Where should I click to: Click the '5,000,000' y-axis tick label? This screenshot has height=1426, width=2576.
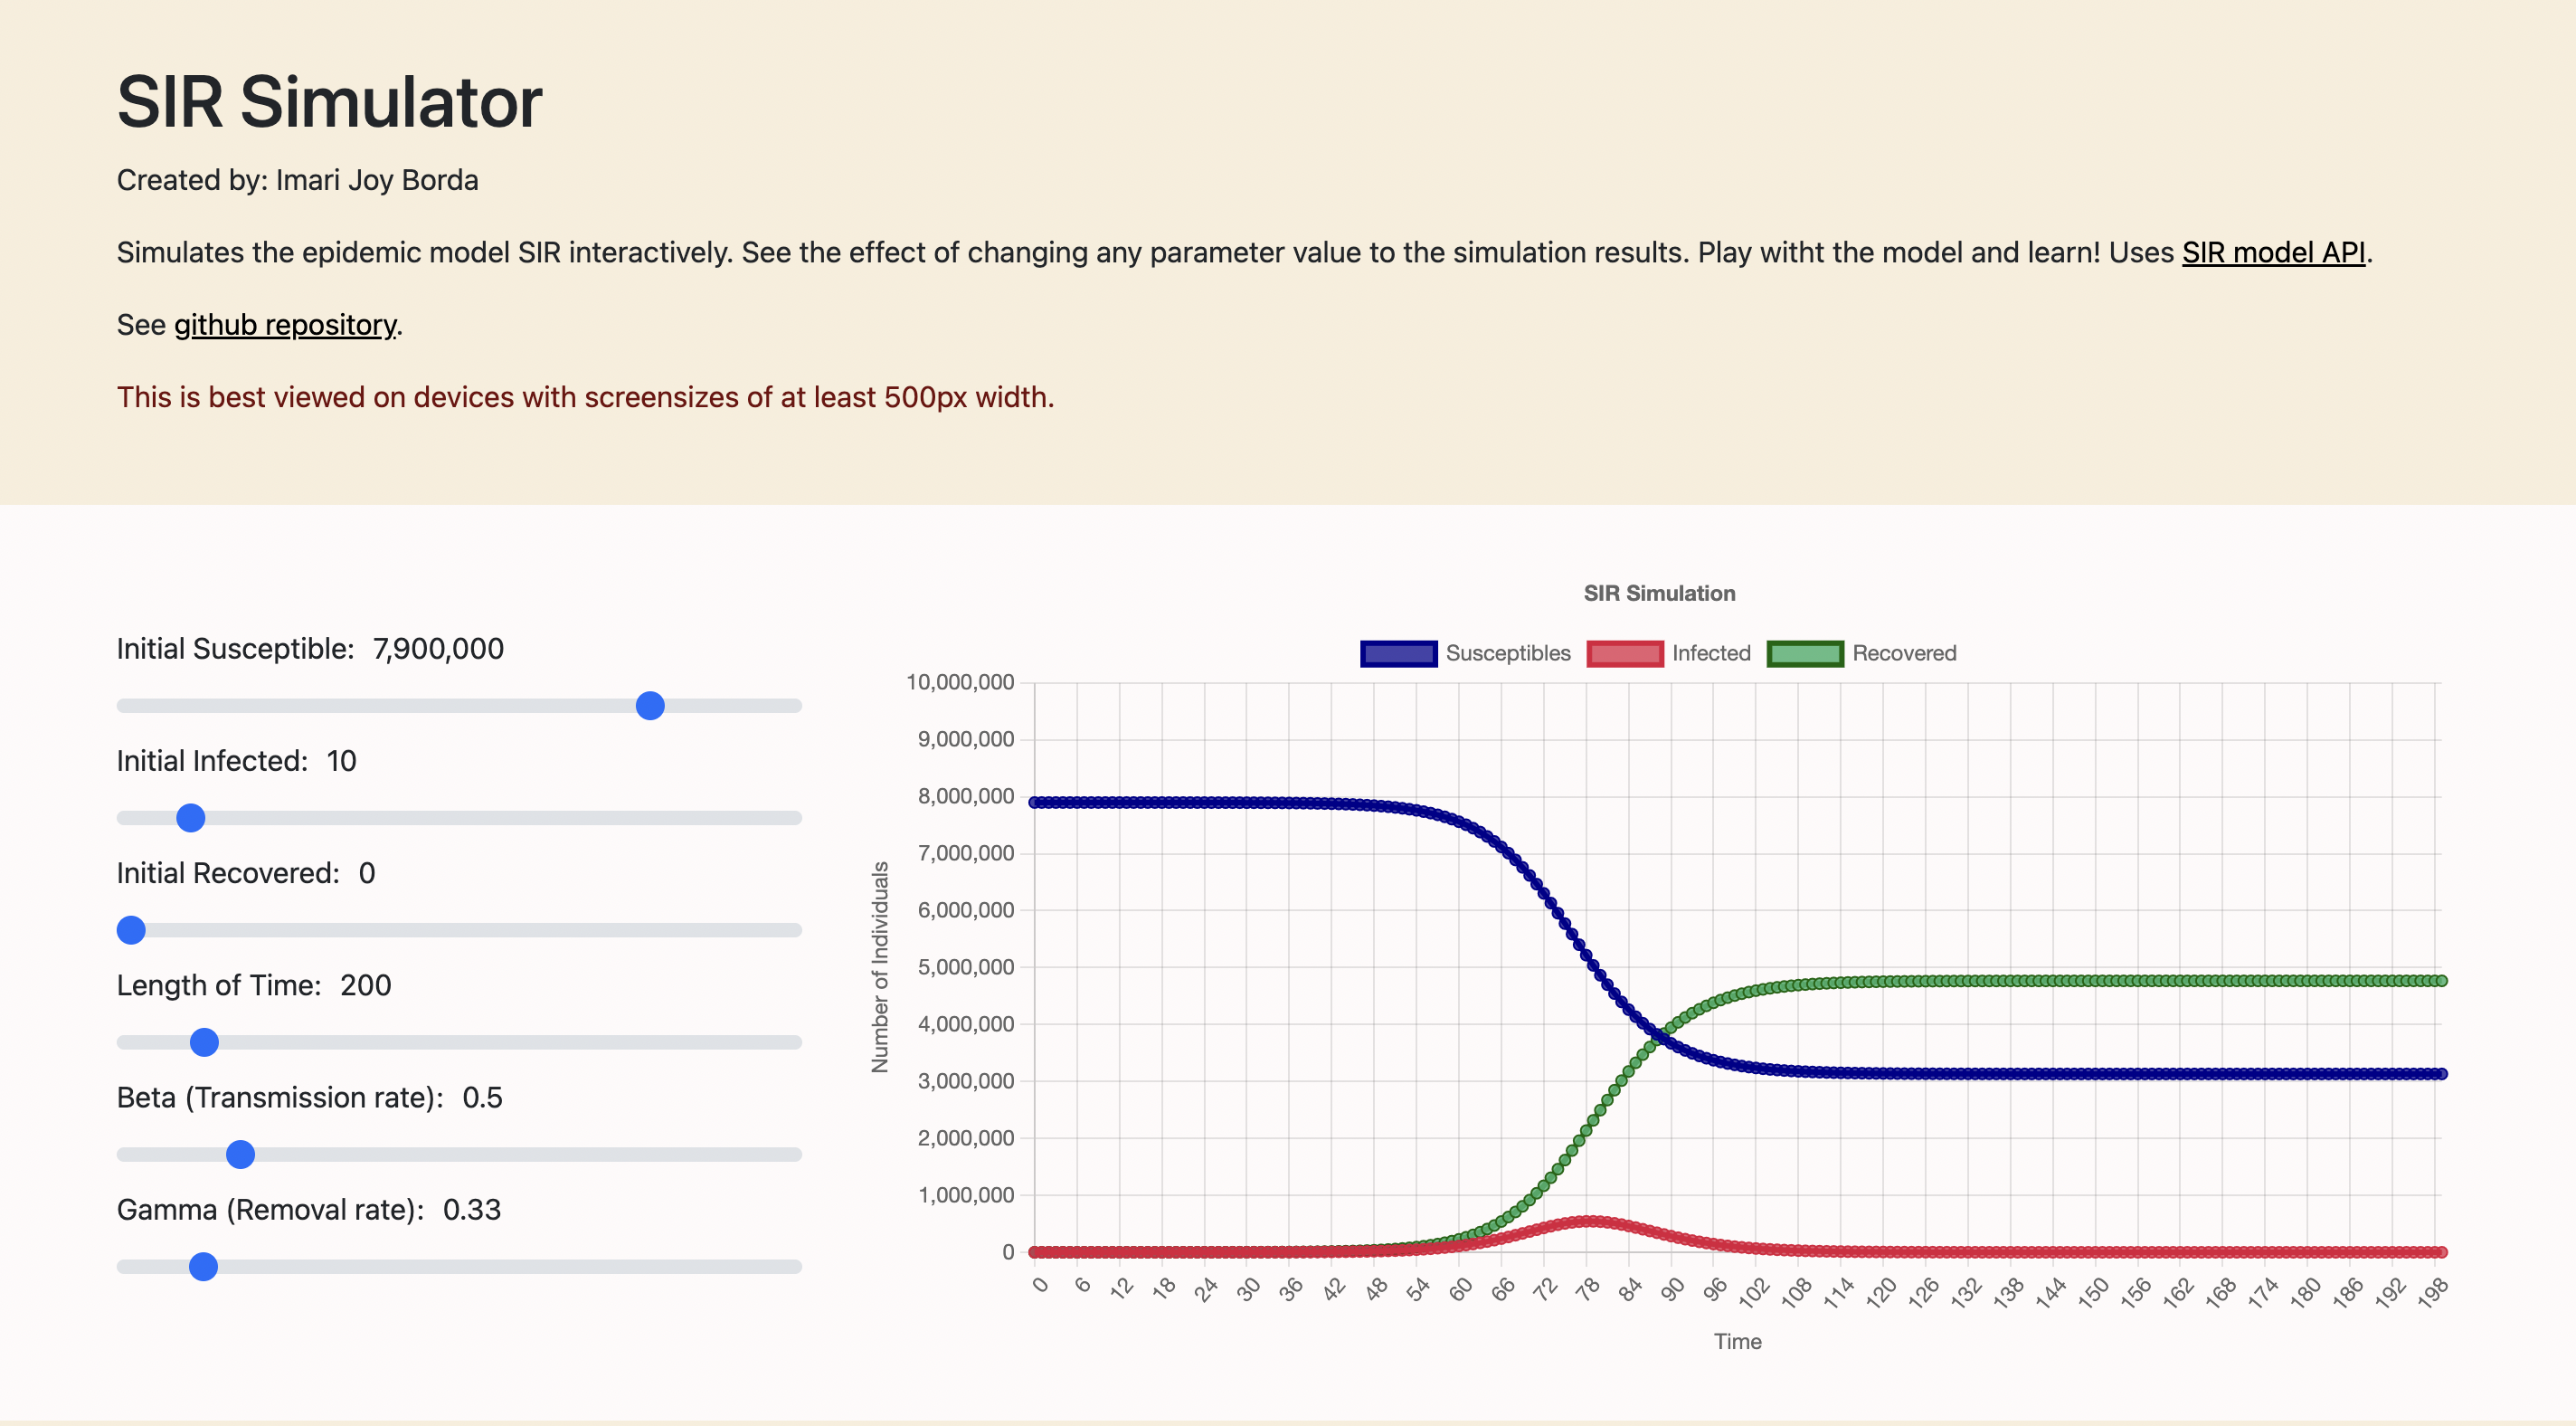coord(965,966)
